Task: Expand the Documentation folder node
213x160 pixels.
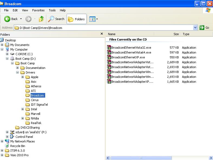Action: 17,68
